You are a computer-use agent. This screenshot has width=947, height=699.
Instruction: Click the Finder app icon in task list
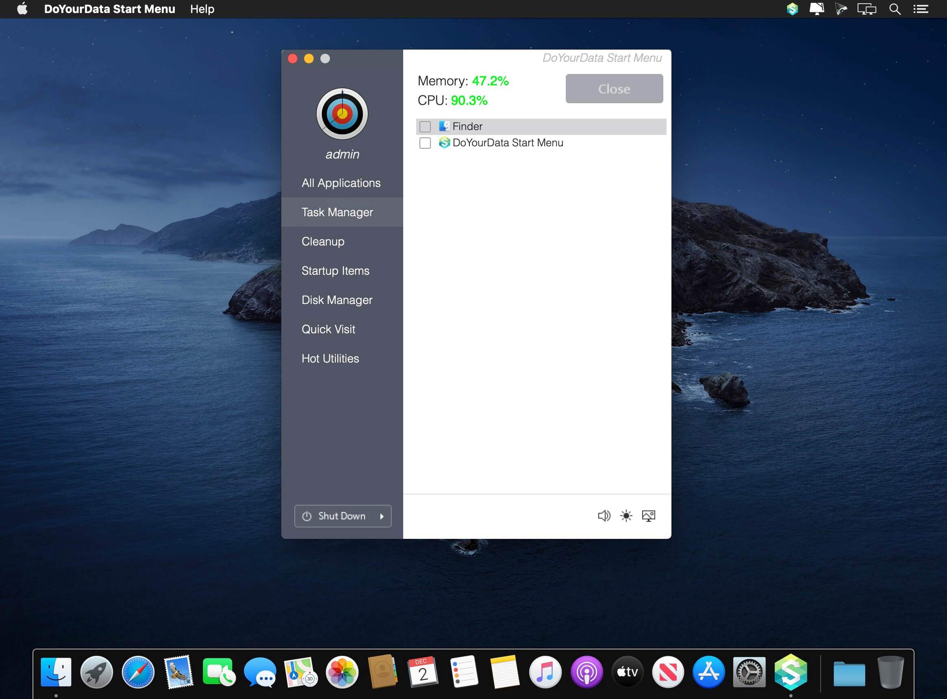[x=444, y=126]
